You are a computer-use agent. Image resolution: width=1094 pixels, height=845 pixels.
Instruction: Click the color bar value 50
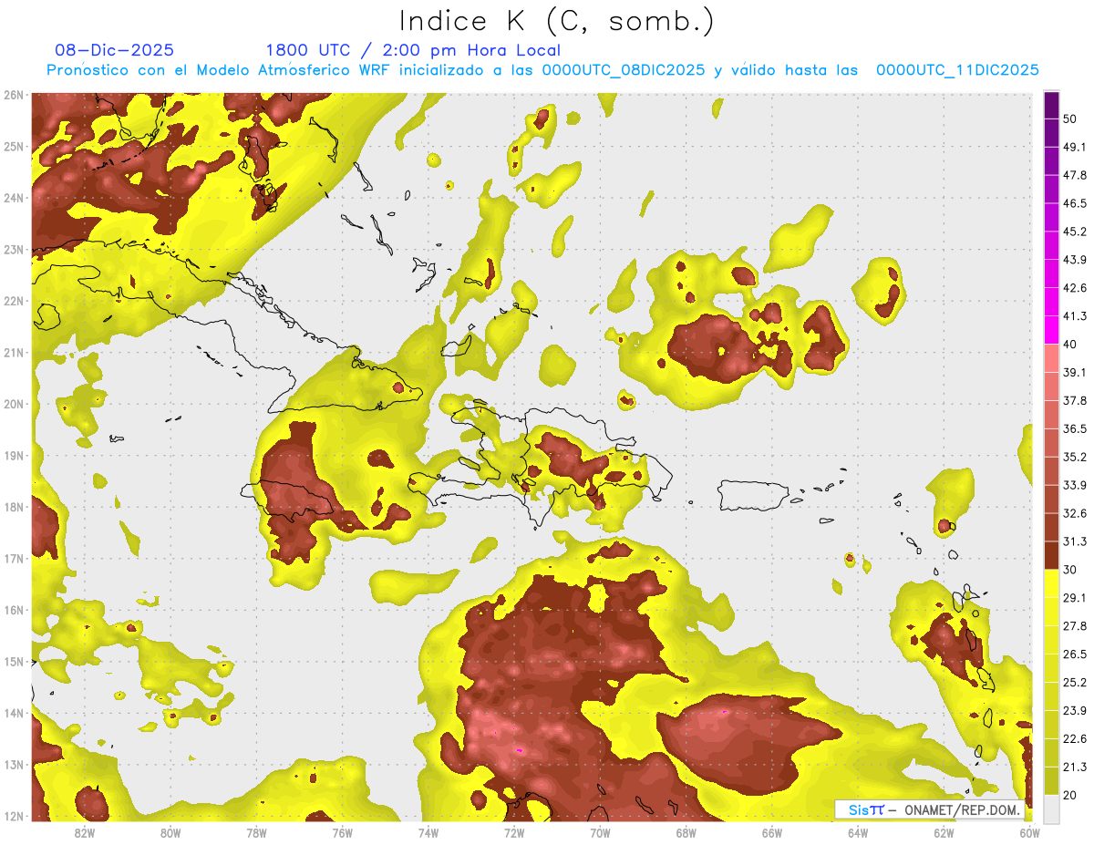point(1069,119)
